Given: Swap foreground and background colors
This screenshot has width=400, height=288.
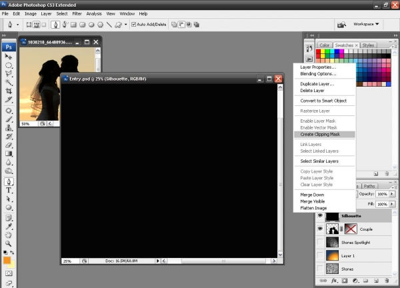Looking at the screenshot, I should point(12,253).
